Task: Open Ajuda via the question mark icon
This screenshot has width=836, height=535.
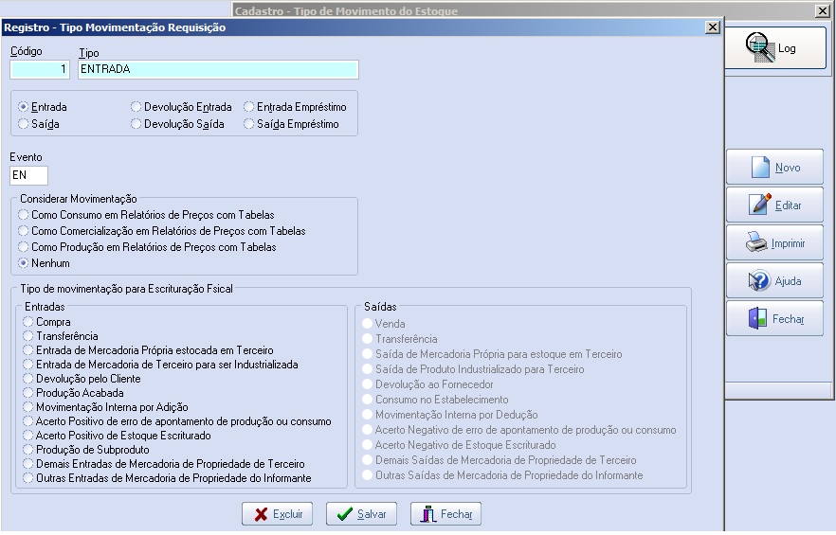Action: point(759,280)
